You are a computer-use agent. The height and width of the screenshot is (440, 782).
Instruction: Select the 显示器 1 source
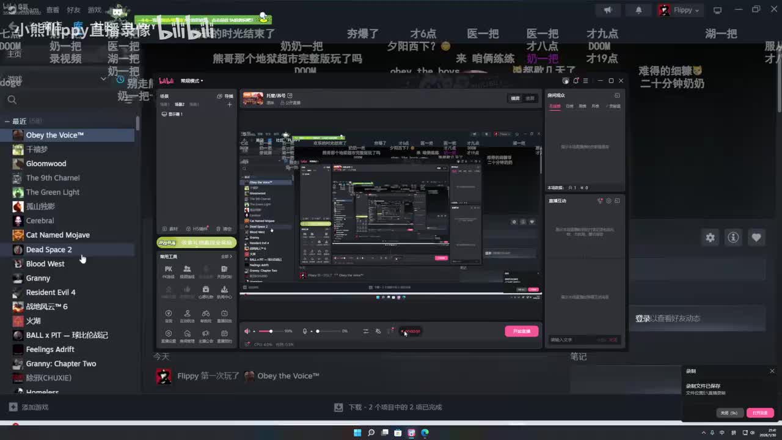pos(172,114)
